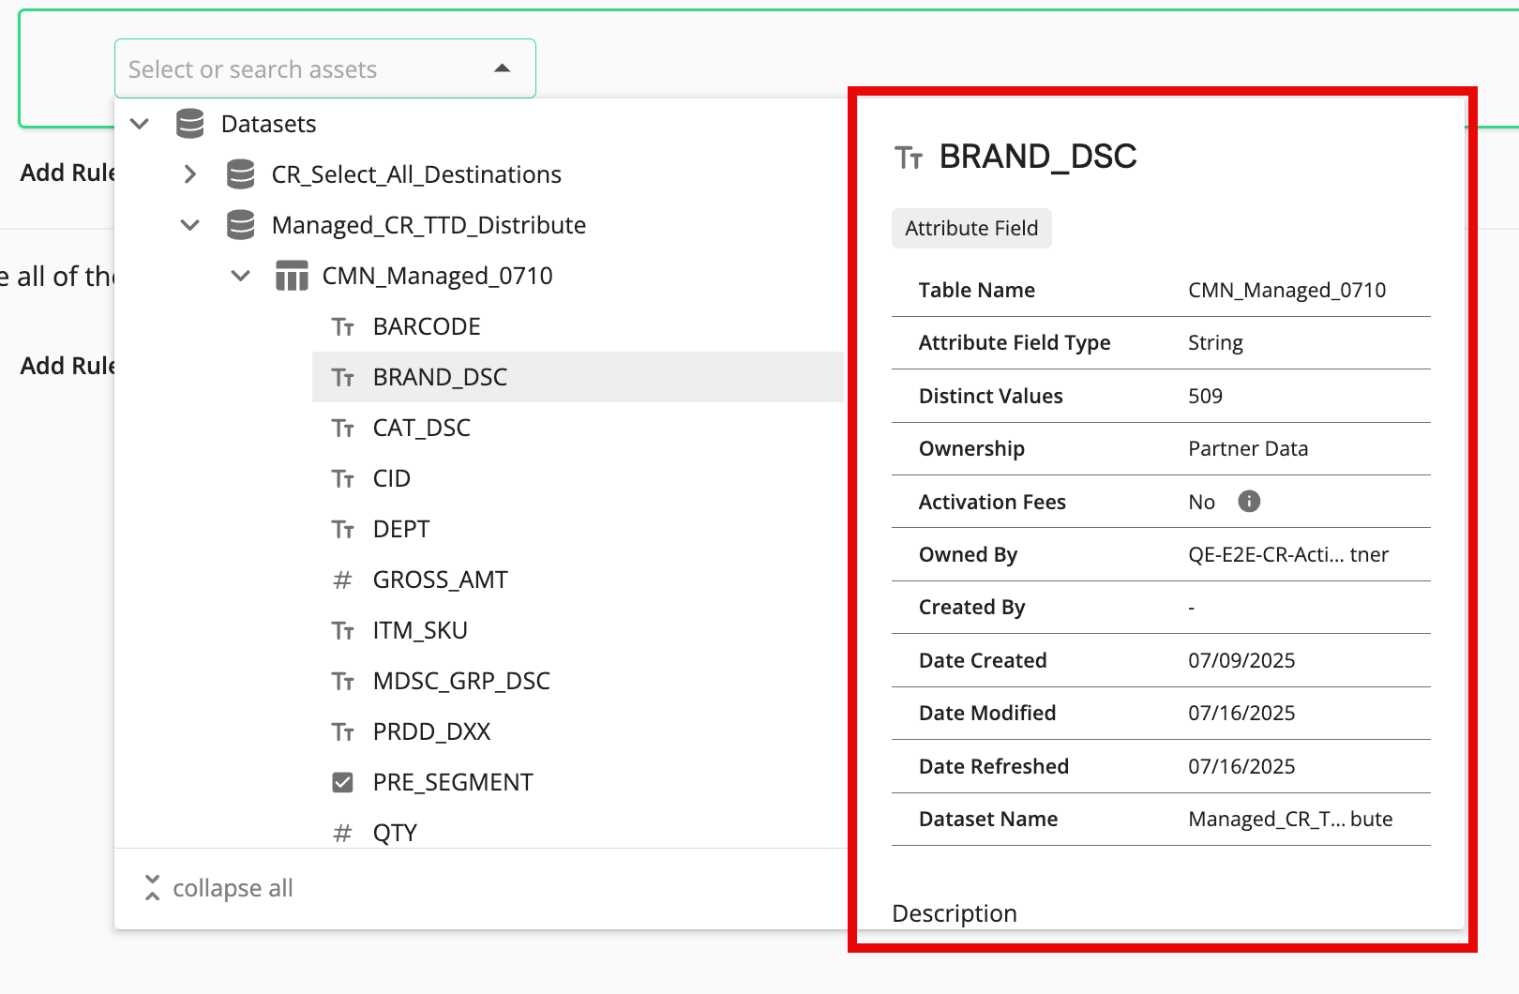Select the BRAND_DSC field in the tree
The height and width of the screenshot is (994, 1519).
tap(578, 377)
